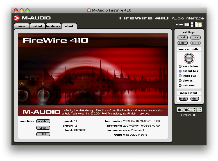This screenshot has width=218, height=161.
Task: Click the FireWire 410 device thumbnail
Action: coord(189,110)
